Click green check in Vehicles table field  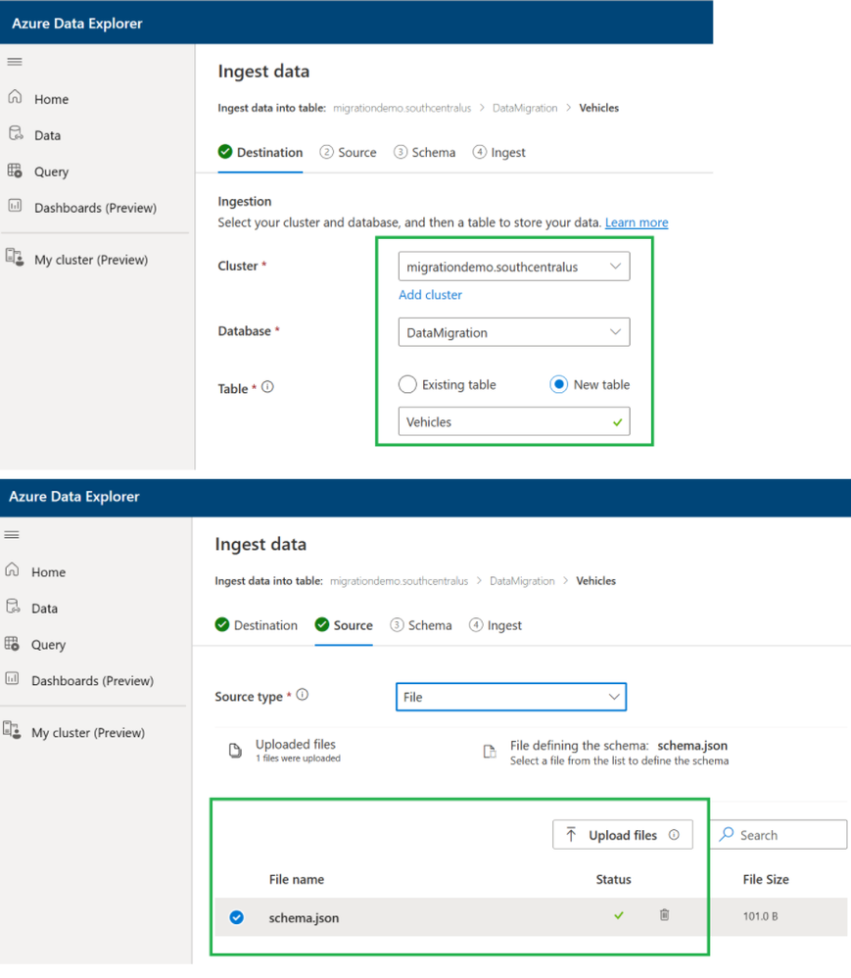click(618, 422)
